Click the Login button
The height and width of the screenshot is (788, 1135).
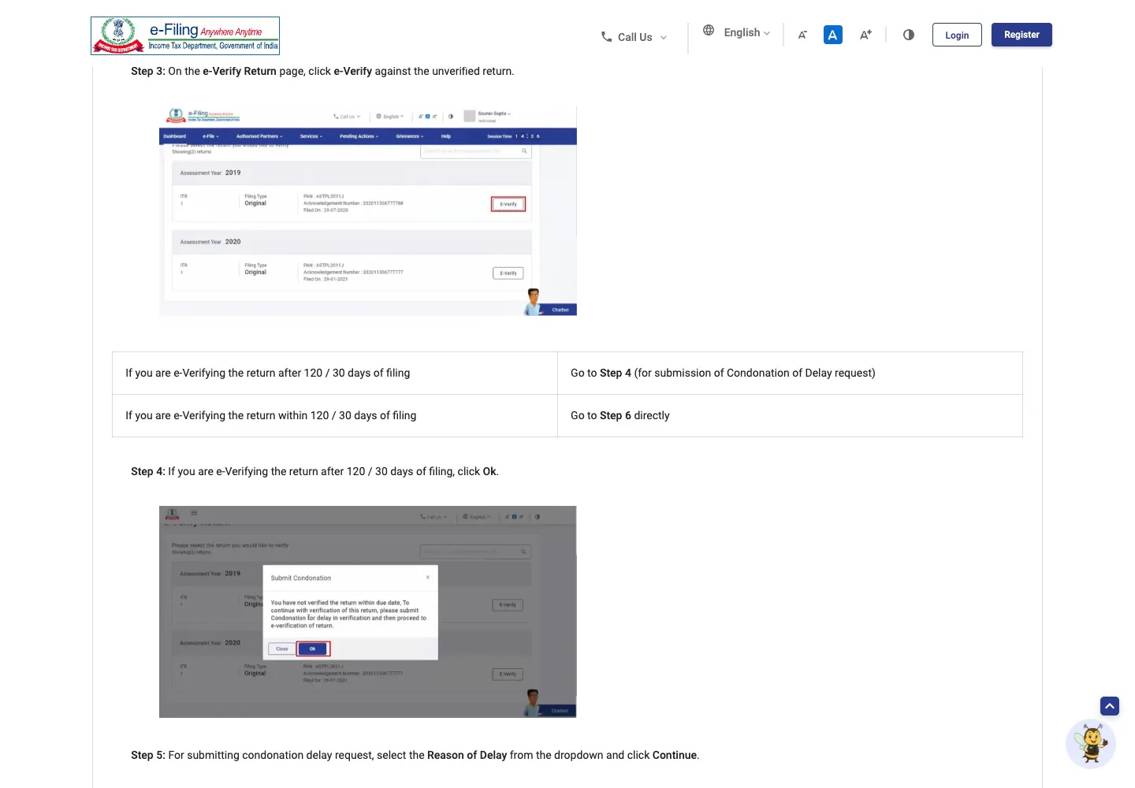[957, 35]
